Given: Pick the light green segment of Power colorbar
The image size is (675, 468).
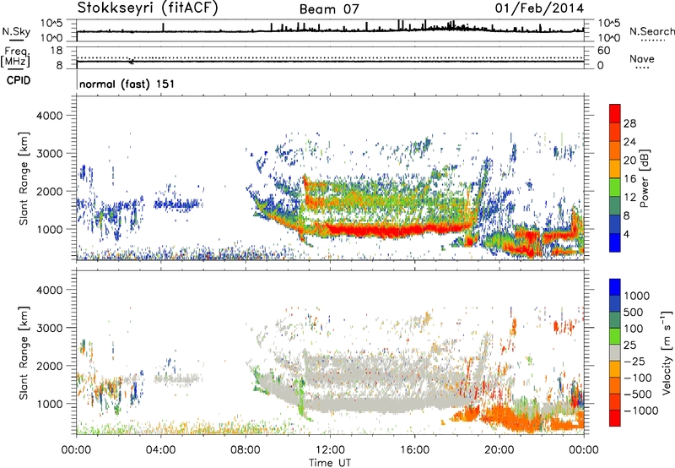Looking at the screenshot, I should point(615,187).
